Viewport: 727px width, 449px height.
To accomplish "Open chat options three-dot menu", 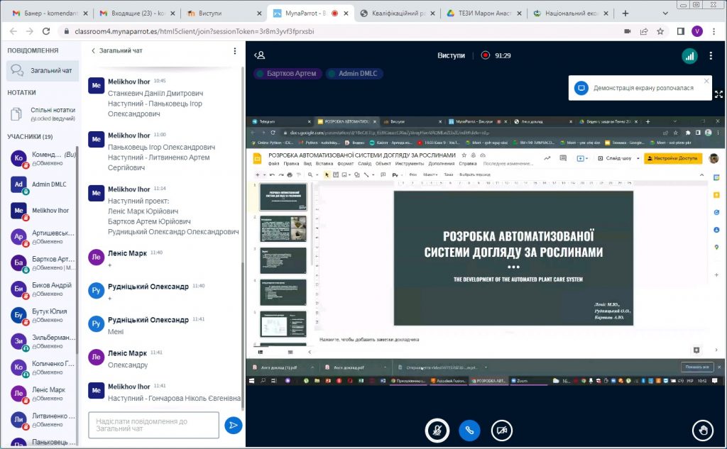I will [x=235, y=51].
